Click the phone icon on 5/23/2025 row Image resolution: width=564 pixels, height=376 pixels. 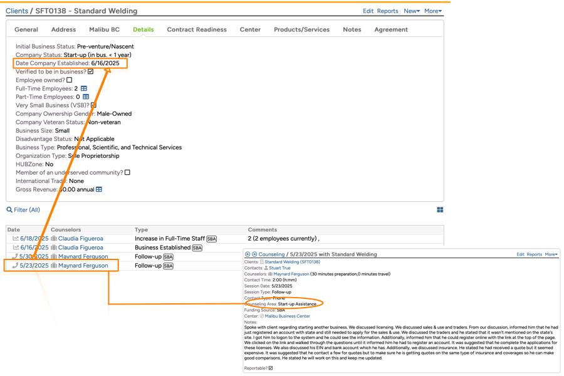click(x=15, y=266)
